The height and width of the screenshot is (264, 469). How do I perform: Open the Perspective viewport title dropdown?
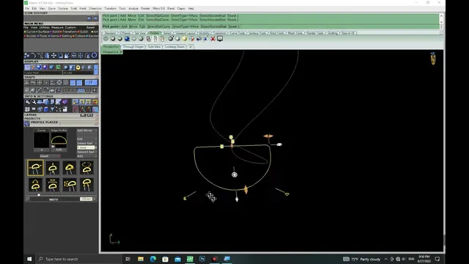[121, 52]
